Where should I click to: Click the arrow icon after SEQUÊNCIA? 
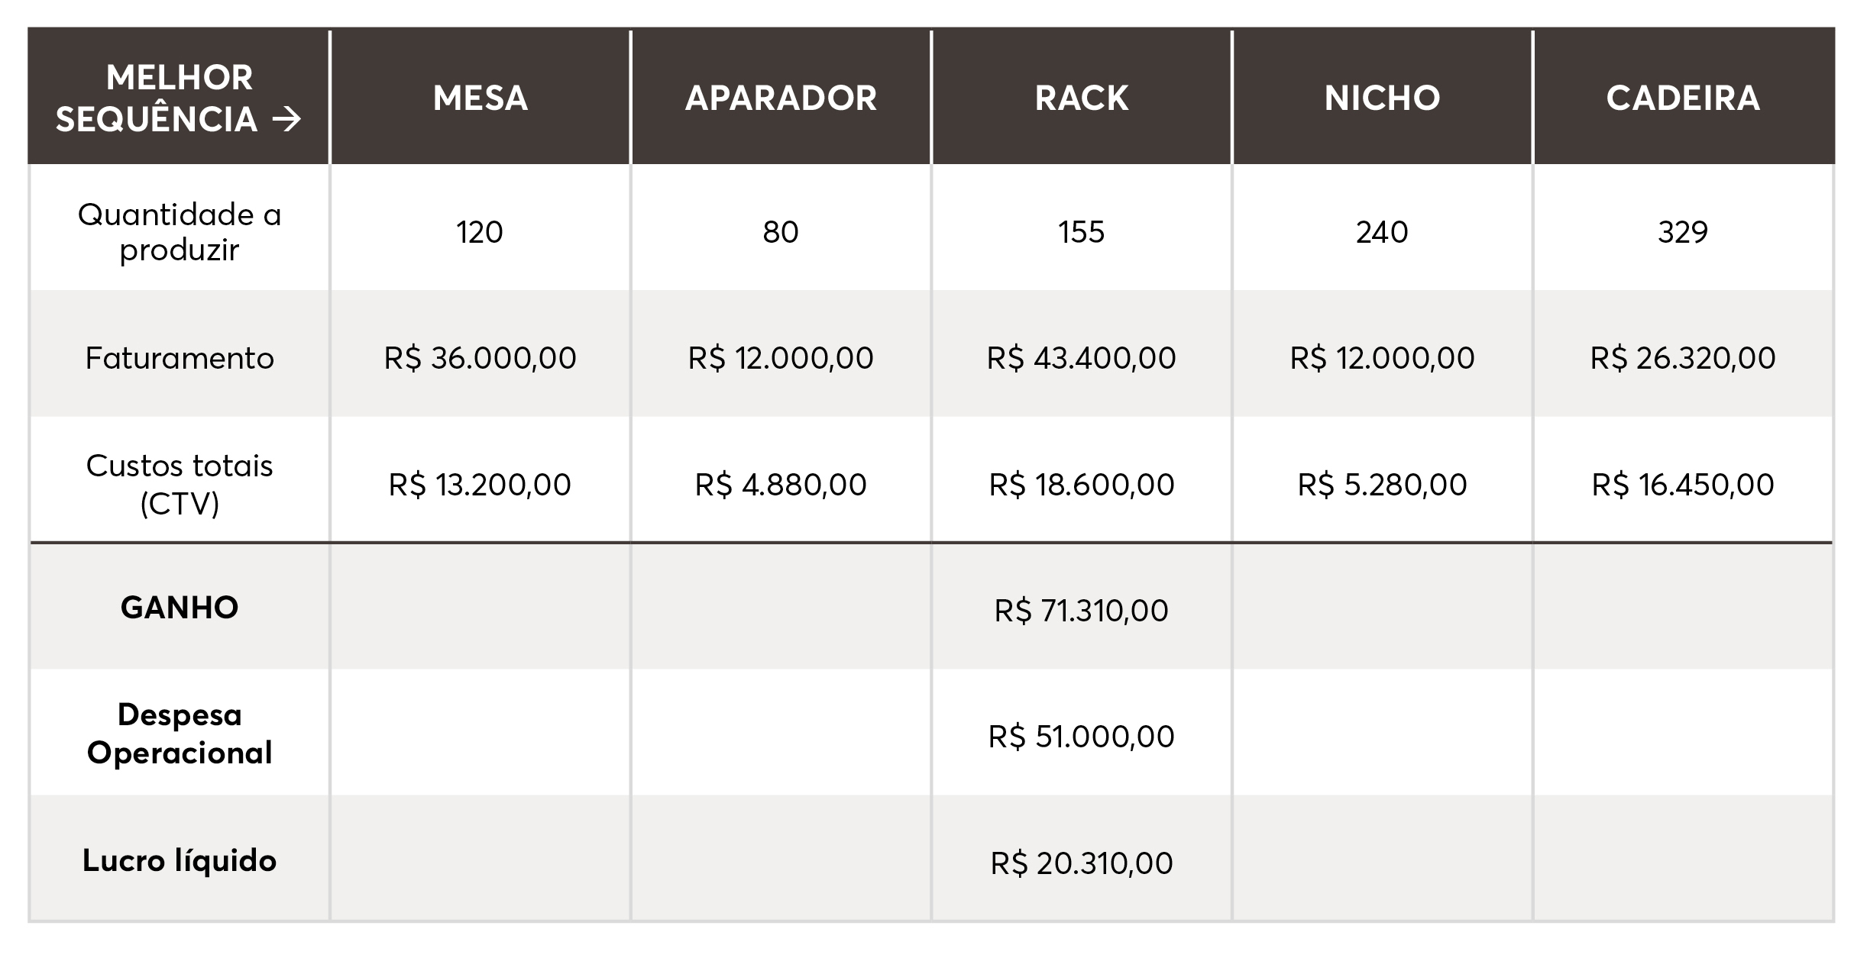tap(286, 120)
